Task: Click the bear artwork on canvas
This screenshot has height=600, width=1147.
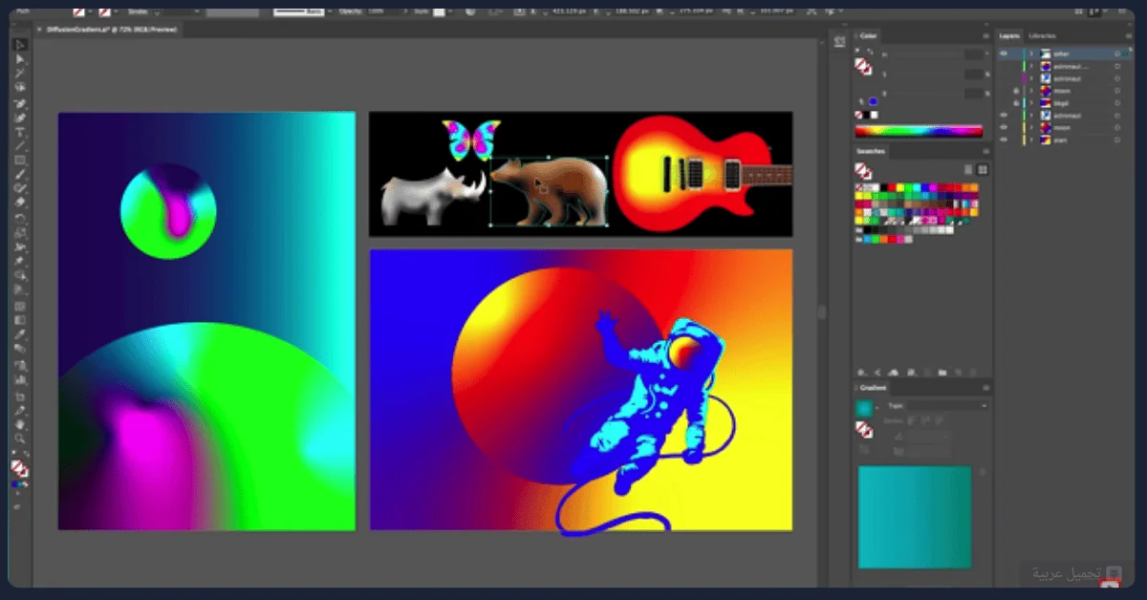Action: click(551, 191)
